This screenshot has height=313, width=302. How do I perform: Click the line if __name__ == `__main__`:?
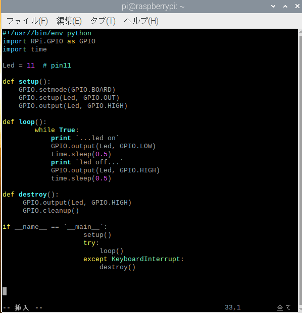tap(55, 227)
